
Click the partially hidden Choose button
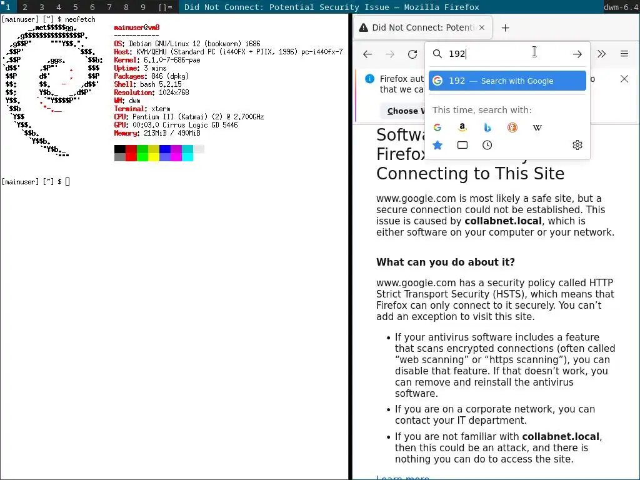[x=403, y=111]
